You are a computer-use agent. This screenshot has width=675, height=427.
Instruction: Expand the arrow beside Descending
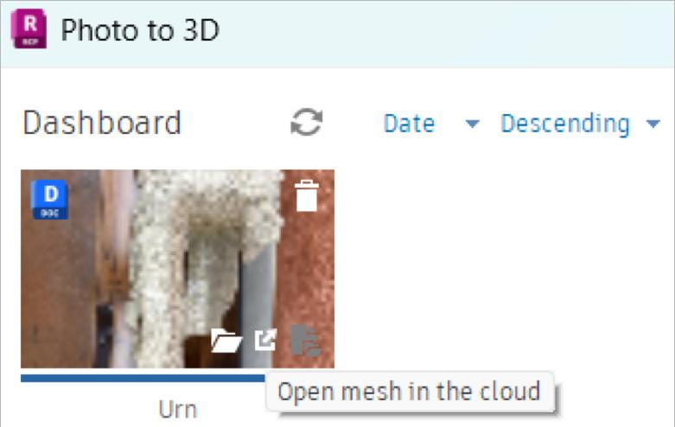point(653,124)
